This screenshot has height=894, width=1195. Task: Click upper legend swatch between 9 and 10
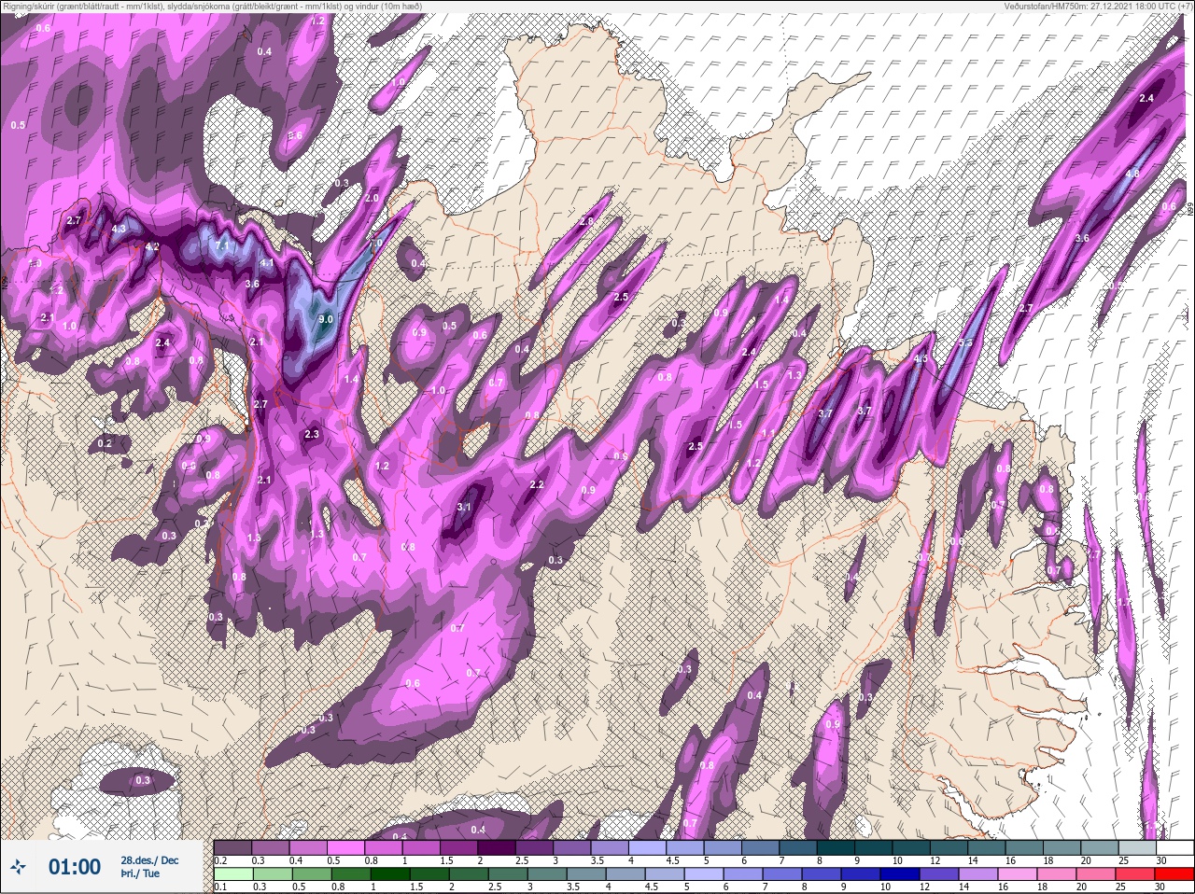click(x=873, y=847)
